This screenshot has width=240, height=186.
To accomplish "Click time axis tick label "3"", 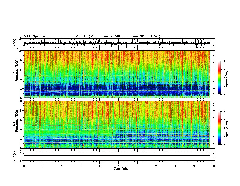I will (x=81, y=166).
